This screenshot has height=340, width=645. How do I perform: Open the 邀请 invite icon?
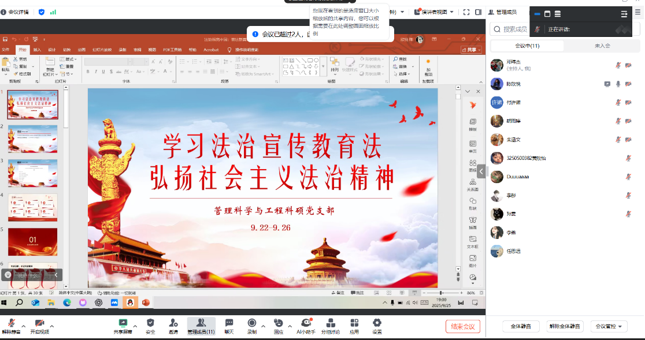pyautogui.click(x=173, y=323)
